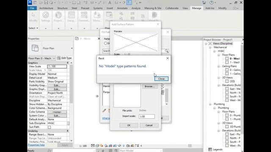Click the Graphic Display Options Edit... button

(57, 89)
